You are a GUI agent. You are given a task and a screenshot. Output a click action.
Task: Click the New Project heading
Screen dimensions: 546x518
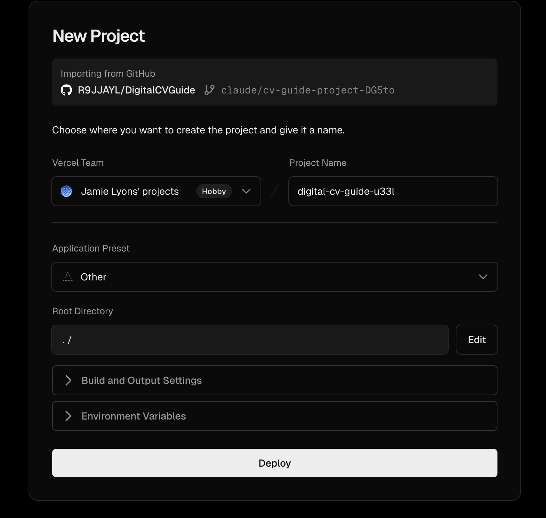pos(98,36)
